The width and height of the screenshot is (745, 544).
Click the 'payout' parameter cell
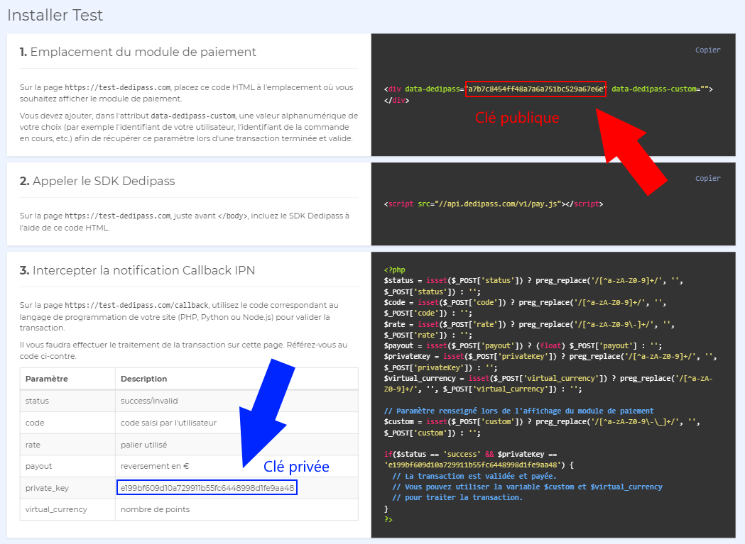[38, 466]
